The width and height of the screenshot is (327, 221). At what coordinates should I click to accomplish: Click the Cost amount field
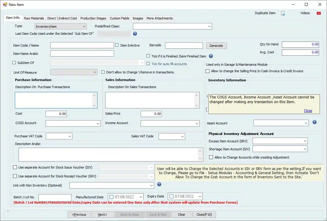coord(56,114)
